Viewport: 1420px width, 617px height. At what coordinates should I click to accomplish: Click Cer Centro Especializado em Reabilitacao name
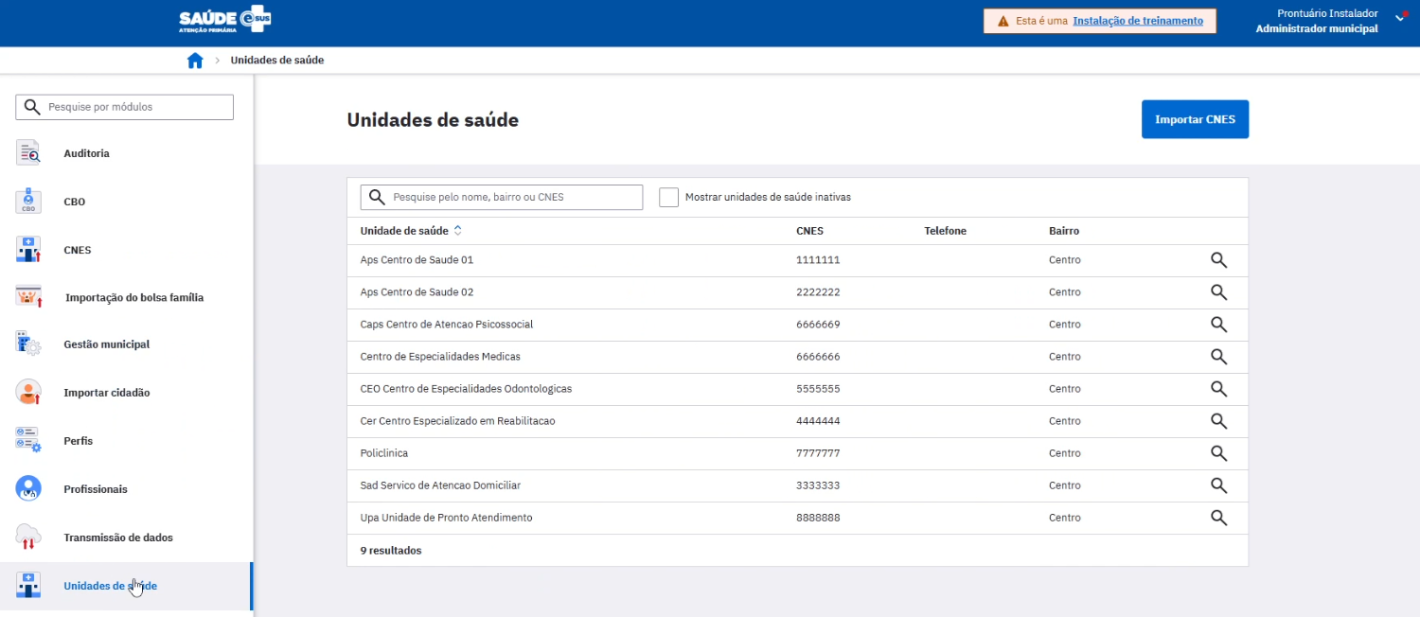458,421
